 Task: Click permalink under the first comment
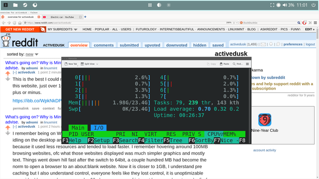pos(21,108)
